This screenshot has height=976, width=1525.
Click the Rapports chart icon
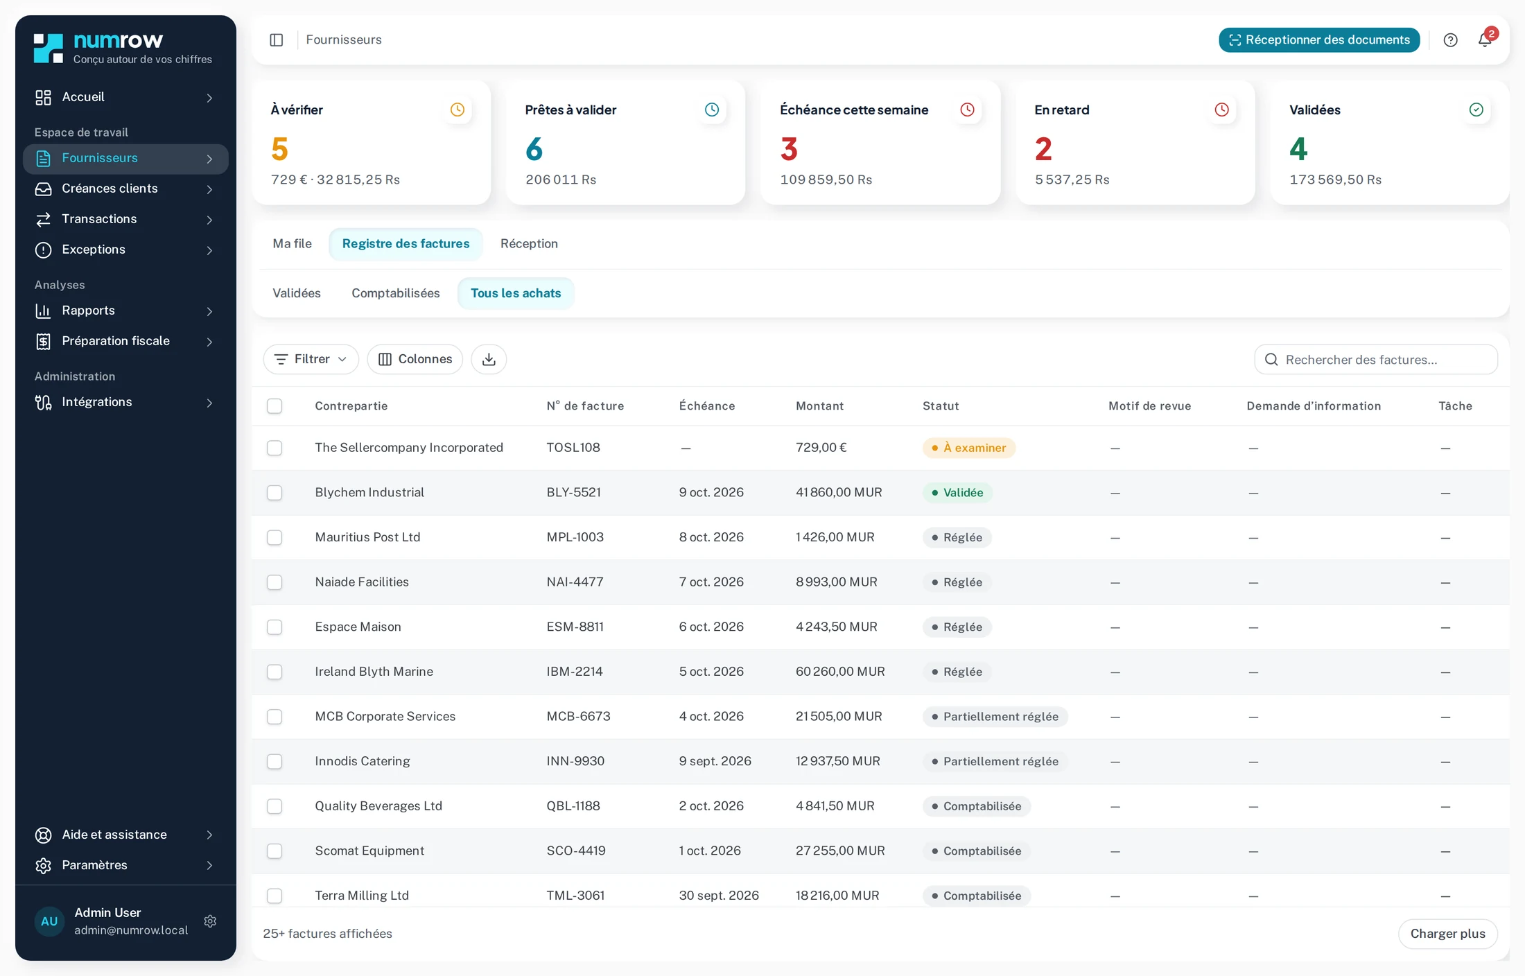pos(43,311)
